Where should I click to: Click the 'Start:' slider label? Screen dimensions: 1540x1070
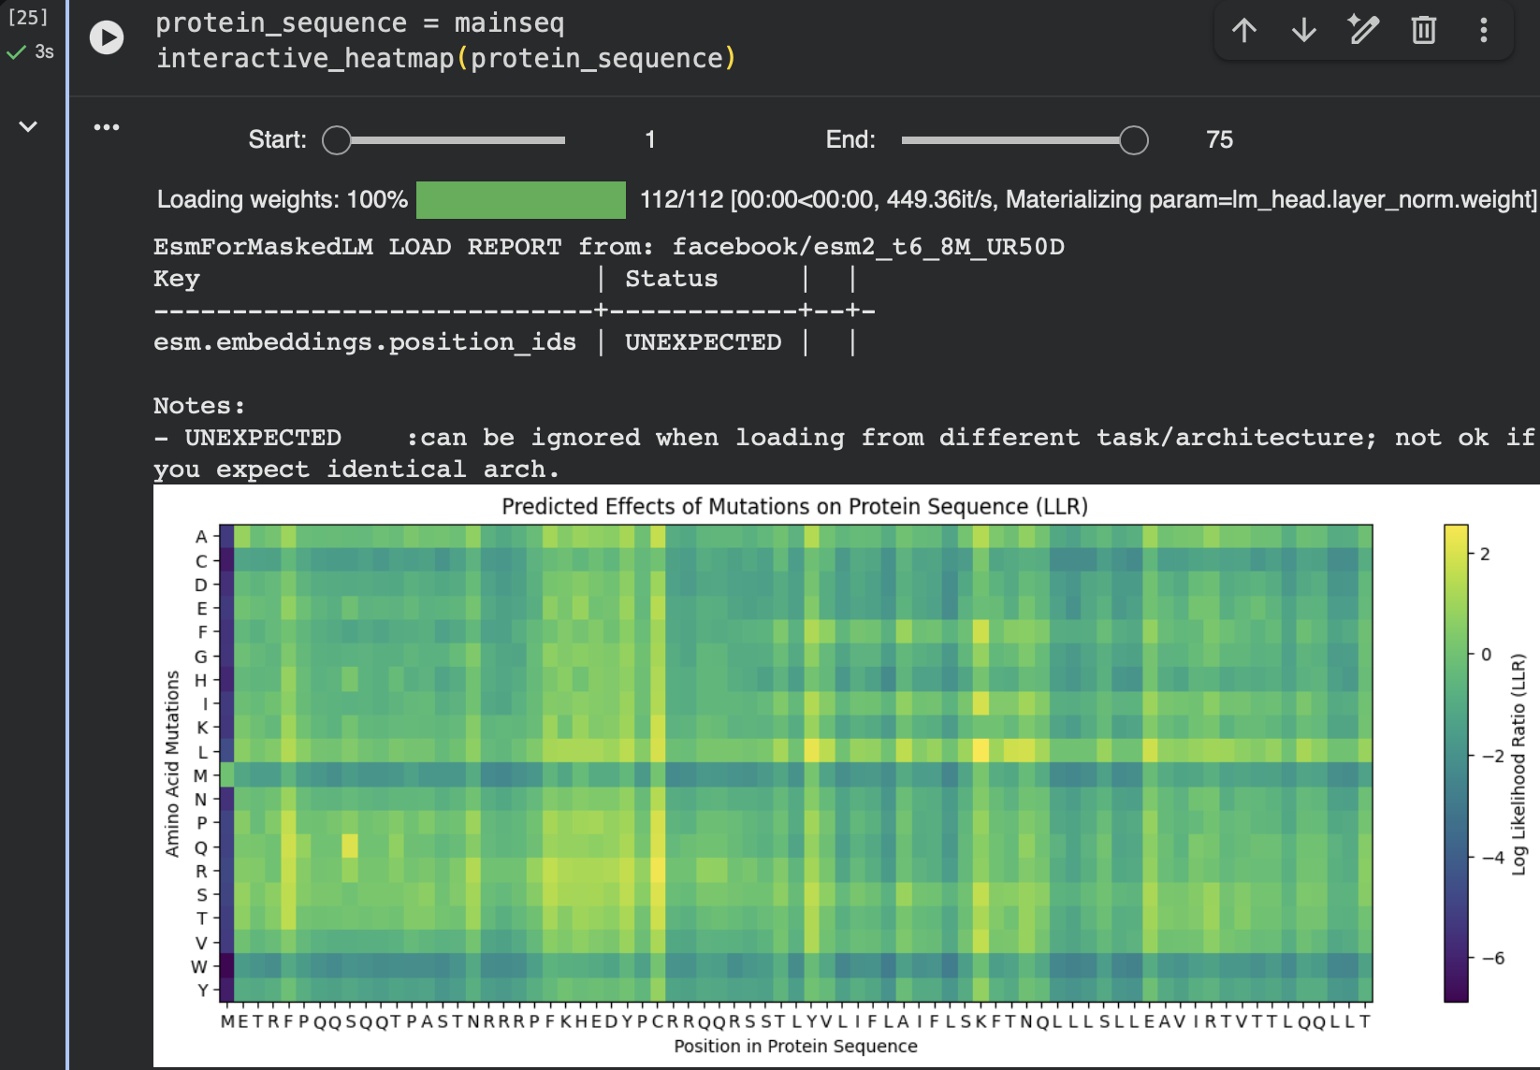pos(278,140)
